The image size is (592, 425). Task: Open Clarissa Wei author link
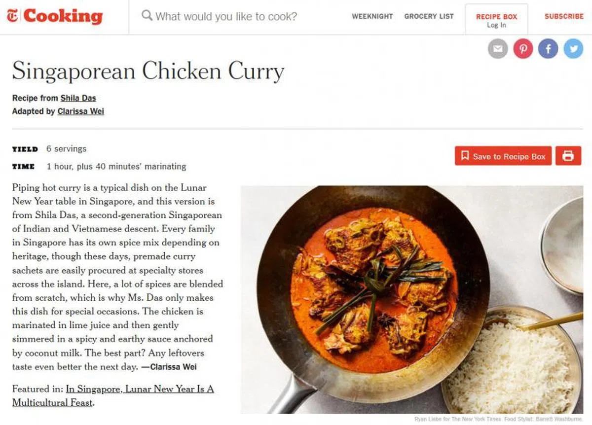click(x=80, y=111)
